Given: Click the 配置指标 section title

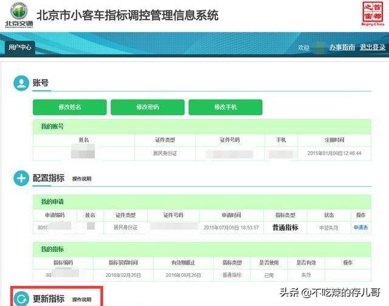Looking at the screenshot, I should tap(49, 178).
